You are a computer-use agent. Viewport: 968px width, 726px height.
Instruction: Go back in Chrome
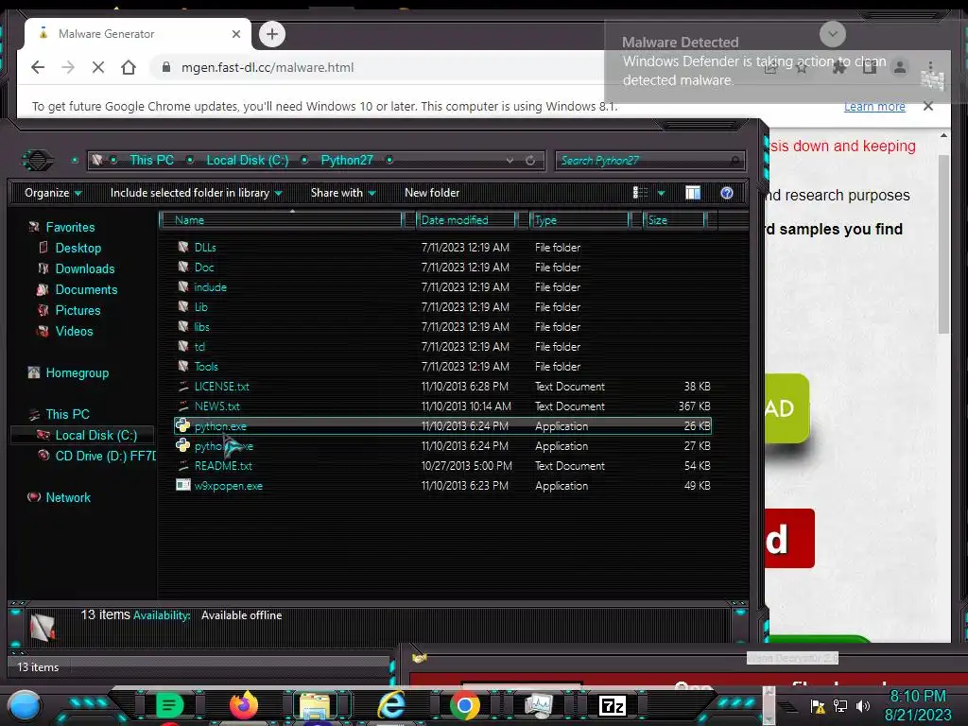click(38, 67)
